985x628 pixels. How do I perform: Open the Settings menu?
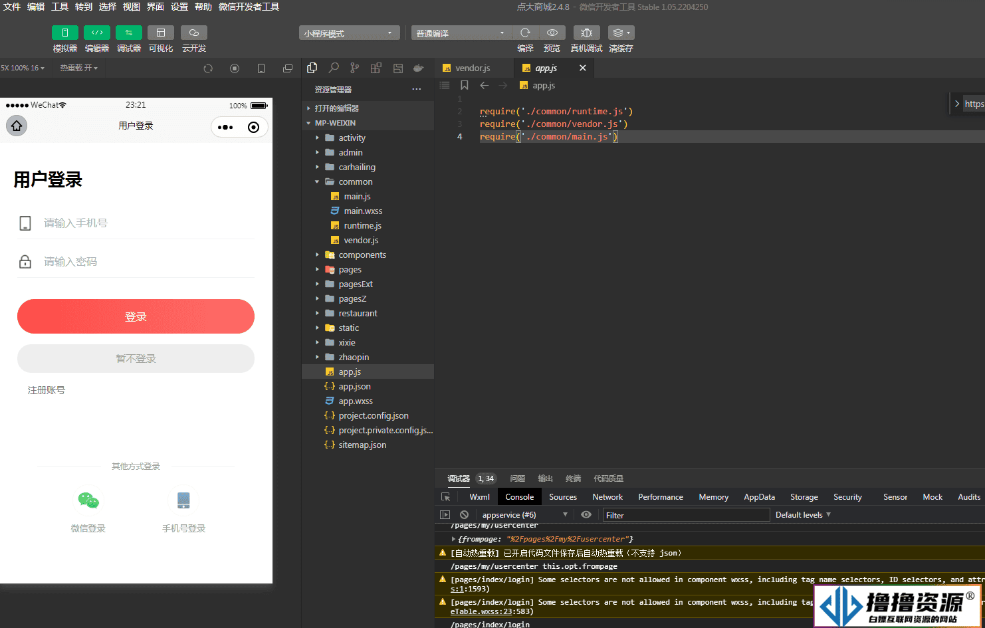click(x=179, y=7)
